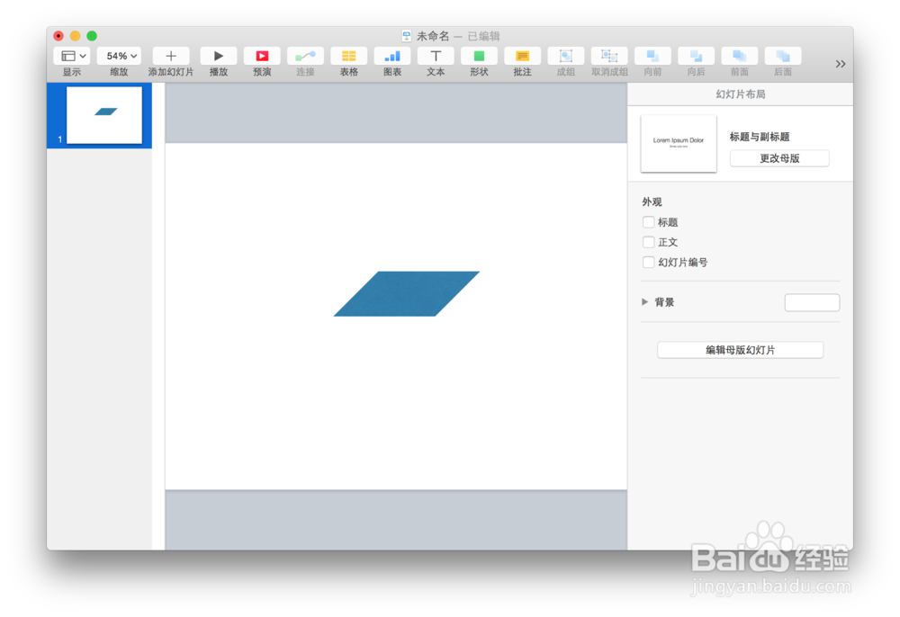Show hidden toolbar items via the chevron
Image resolution: width=900 pixels, height=617 pixels.
click(x=841, y=63)
